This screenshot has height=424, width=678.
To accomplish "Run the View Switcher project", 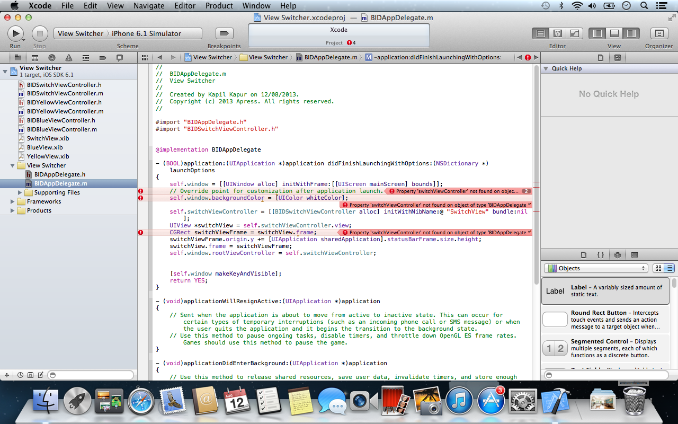I will (x=15, y=33).
